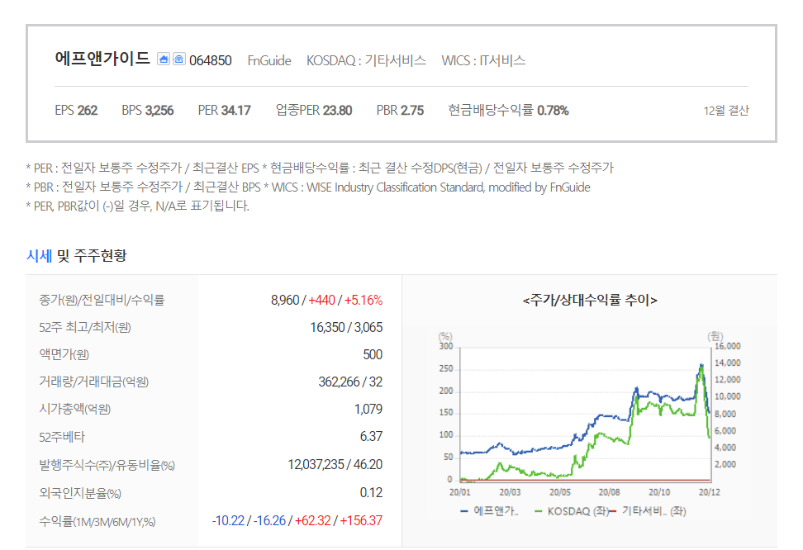Screen dimensions: 803x550
Task: Click the stock price line chart
Action: click(x=585, y=415)
